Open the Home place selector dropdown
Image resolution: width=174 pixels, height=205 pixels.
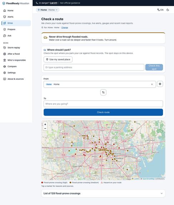[48, 10]
